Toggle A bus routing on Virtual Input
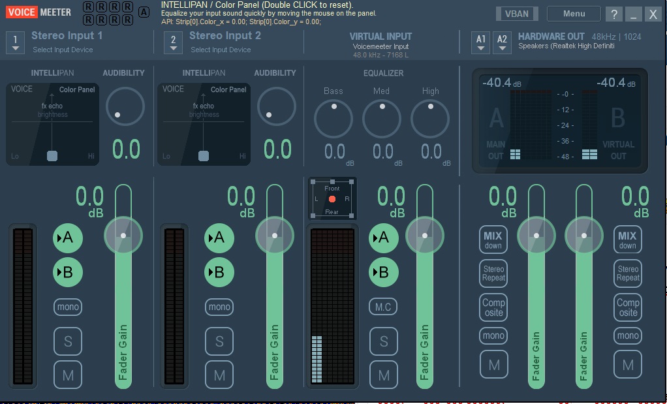Viewport: 667px width, 404px height. 384,238
